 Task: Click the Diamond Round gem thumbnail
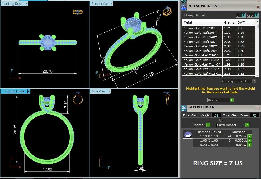188,134
